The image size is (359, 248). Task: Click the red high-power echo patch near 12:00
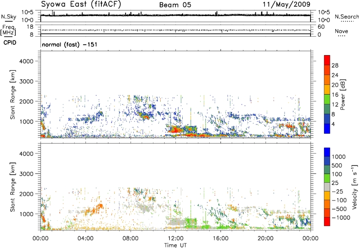click(x=175, y=130)
